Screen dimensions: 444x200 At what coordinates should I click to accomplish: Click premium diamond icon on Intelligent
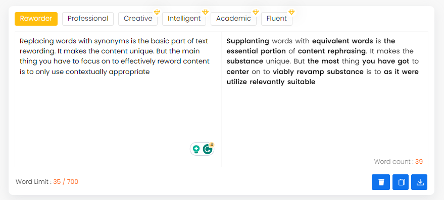click(x=205, y=12)
